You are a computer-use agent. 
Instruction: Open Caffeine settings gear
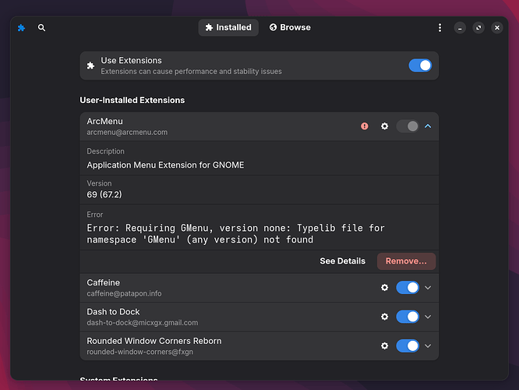(x=384, y=288)
